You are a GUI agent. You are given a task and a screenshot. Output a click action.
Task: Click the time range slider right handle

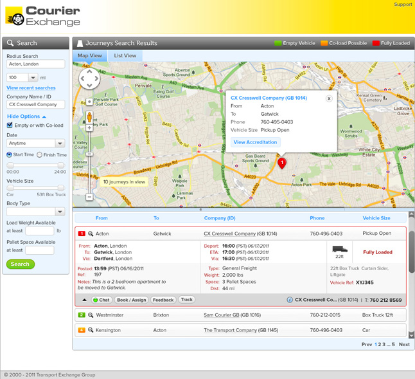61,165
